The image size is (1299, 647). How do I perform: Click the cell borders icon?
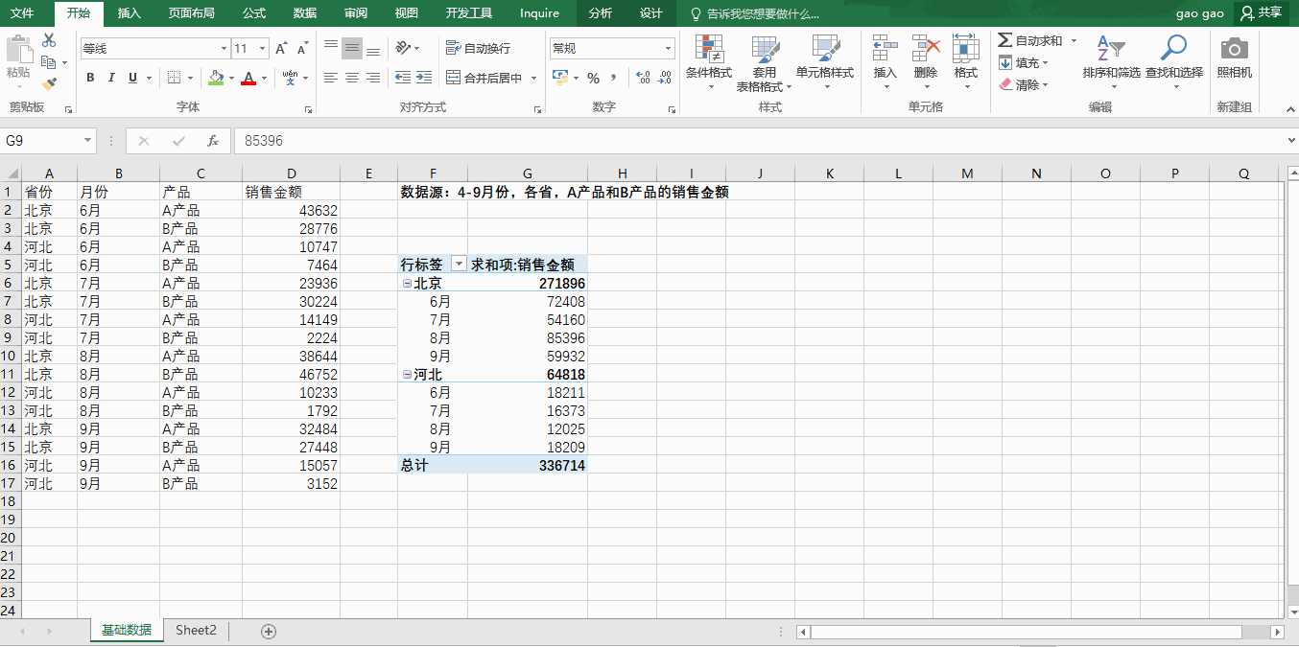[x=174, y=78]
